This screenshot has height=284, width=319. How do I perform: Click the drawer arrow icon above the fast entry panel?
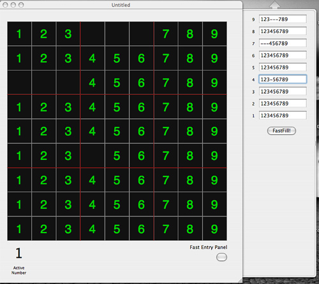point(275,4)
